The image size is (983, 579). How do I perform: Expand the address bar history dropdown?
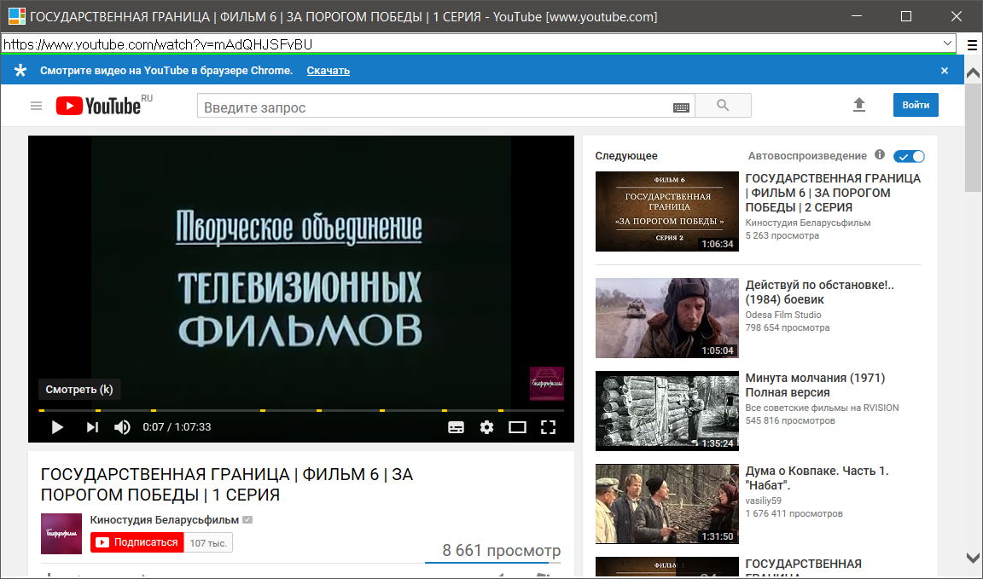(947, 43)
